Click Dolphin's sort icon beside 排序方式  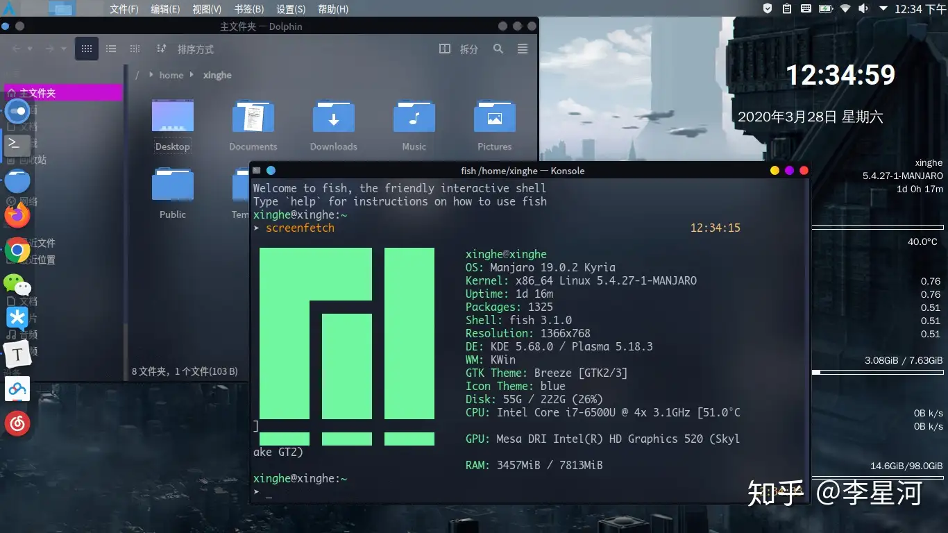(x=162, y=49)
